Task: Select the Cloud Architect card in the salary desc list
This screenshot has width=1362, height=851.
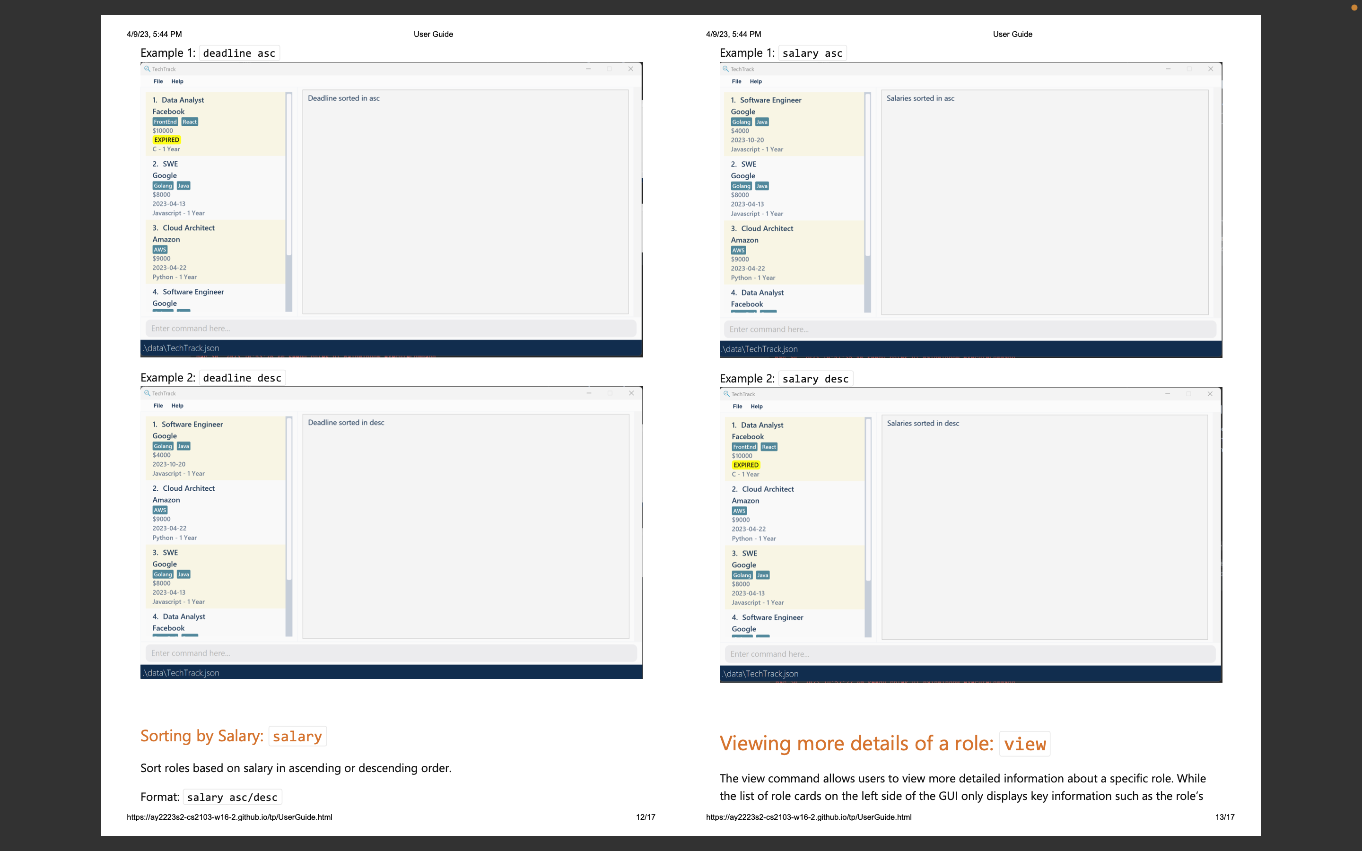Action: (x=794, y=513)
